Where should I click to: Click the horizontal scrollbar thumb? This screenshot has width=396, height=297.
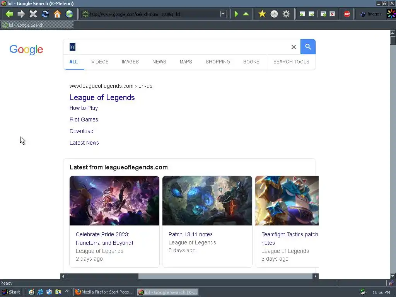(x=102, y=276)
